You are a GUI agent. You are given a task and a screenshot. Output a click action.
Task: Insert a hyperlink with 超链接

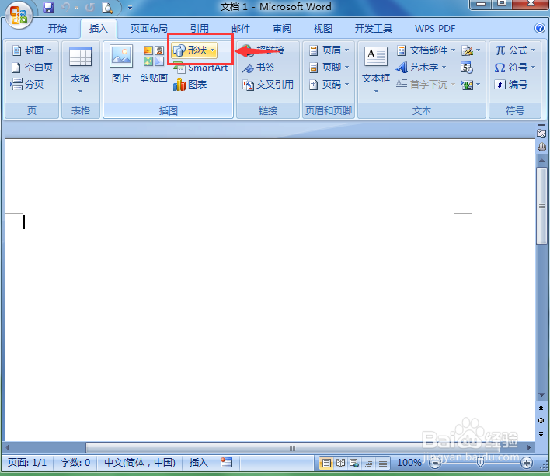coord(263,50)
